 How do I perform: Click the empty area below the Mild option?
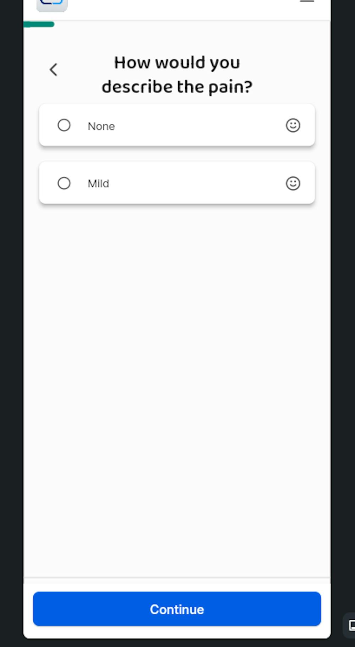point(177,390)
